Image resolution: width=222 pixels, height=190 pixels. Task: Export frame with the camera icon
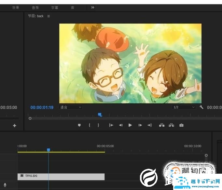pos(181,125)
